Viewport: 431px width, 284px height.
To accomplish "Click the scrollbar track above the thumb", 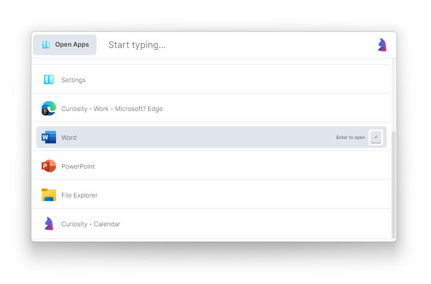I will click(394, 94).
